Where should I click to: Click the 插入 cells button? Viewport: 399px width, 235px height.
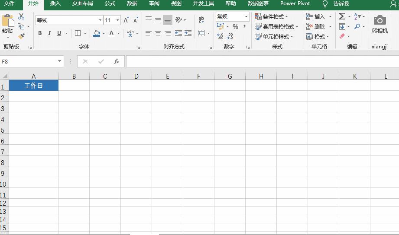(x=316, y=17)
